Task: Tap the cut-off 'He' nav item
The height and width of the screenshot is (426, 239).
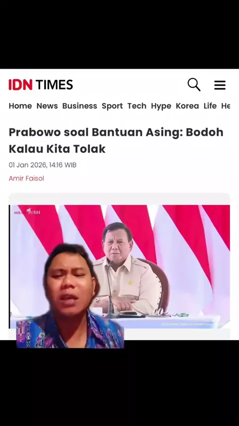Action: coord(226,106)
